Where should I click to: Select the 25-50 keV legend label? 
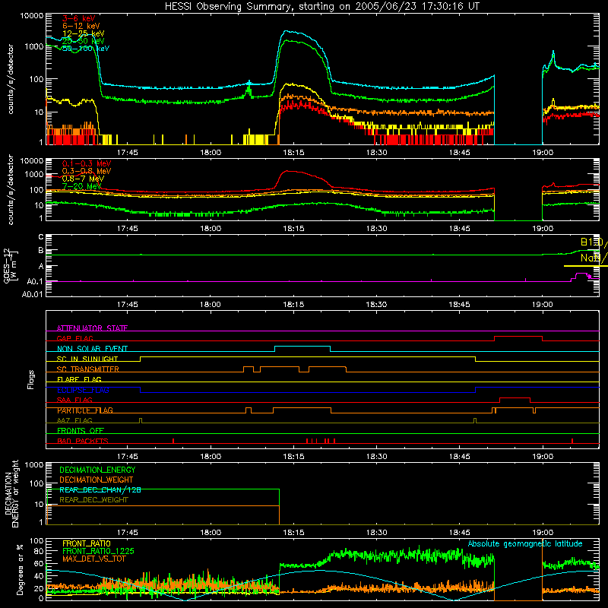(84, 41)
